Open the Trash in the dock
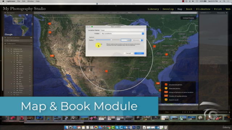This screenshot has width=232, height=130. coord(166,127)
